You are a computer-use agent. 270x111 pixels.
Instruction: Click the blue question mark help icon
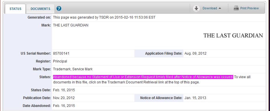(59, 8)
